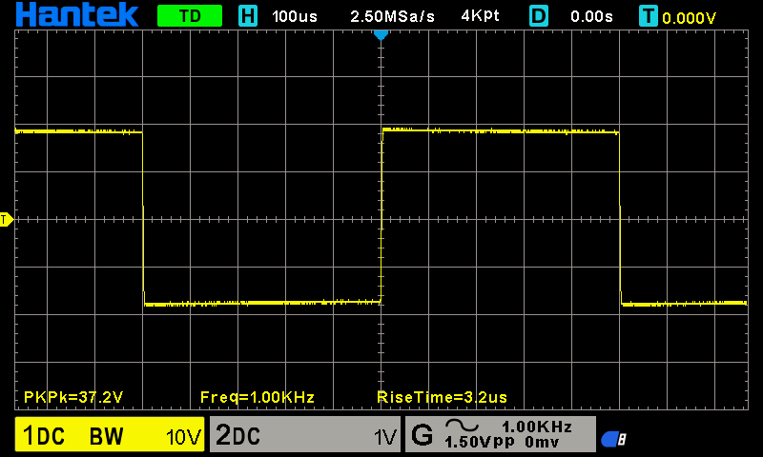
Task: Click the PKPk=37.2V measurement
Action: (73, 397)
